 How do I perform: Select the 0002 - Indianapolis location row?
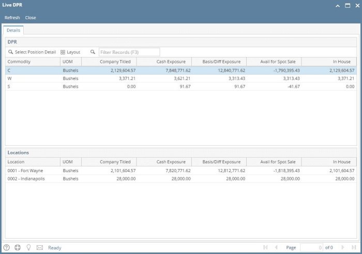click(x=155, y=178)
